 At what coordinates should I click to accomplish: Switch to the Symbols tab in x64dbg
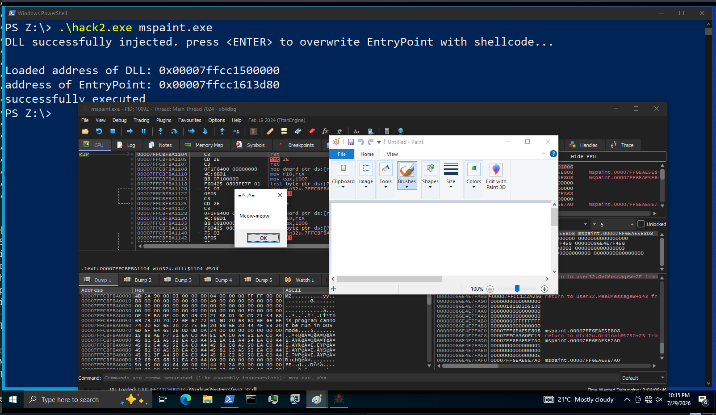pos(251,145)
